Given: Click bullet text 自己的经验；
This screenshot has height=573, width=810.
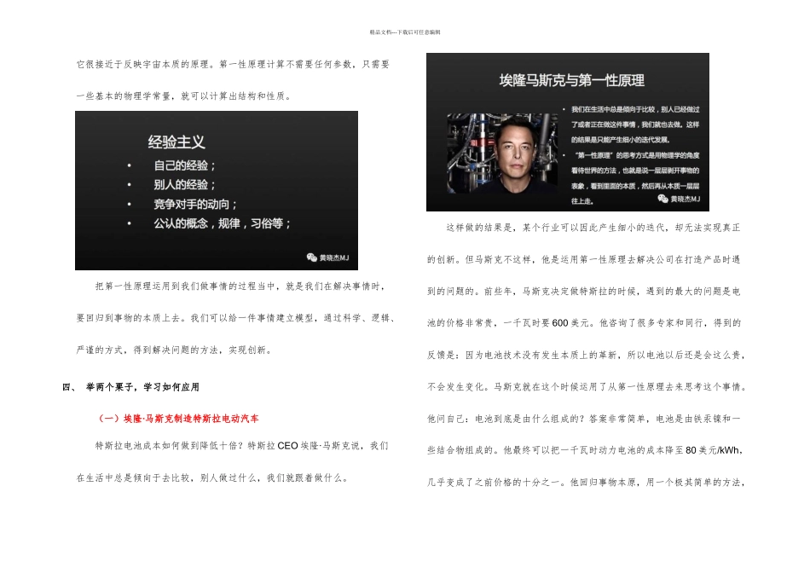Looking at the screenshot, I should [x=184, y=165].
